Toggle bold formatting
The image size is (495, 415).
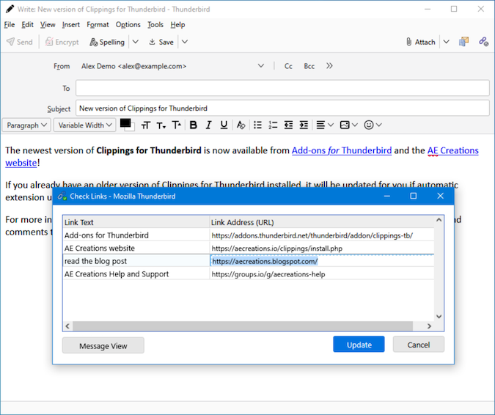[x=193, y=125]
